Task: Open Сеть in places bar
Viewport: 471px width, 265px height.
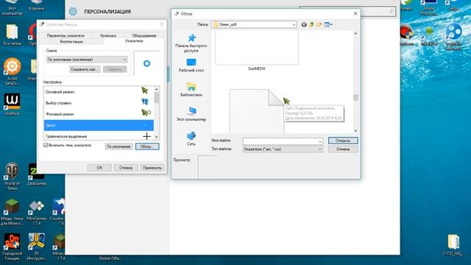Action: click(x=191, y=138)
